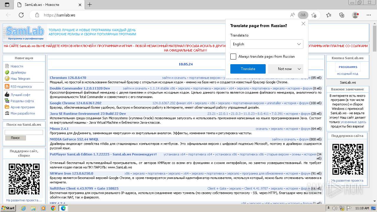The height and width of the screenshot is (212, 377).
Task: Open Read aloud icon in the address bar
Action: point(292,15)
